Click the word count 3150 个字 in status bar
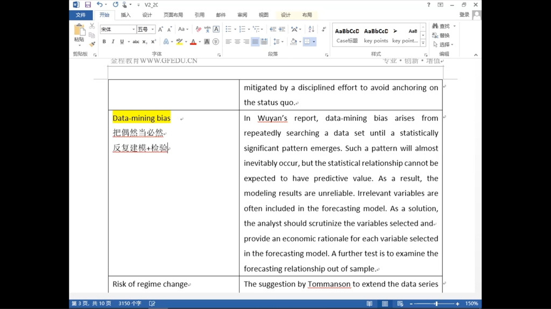 click(x=130, y=304)
